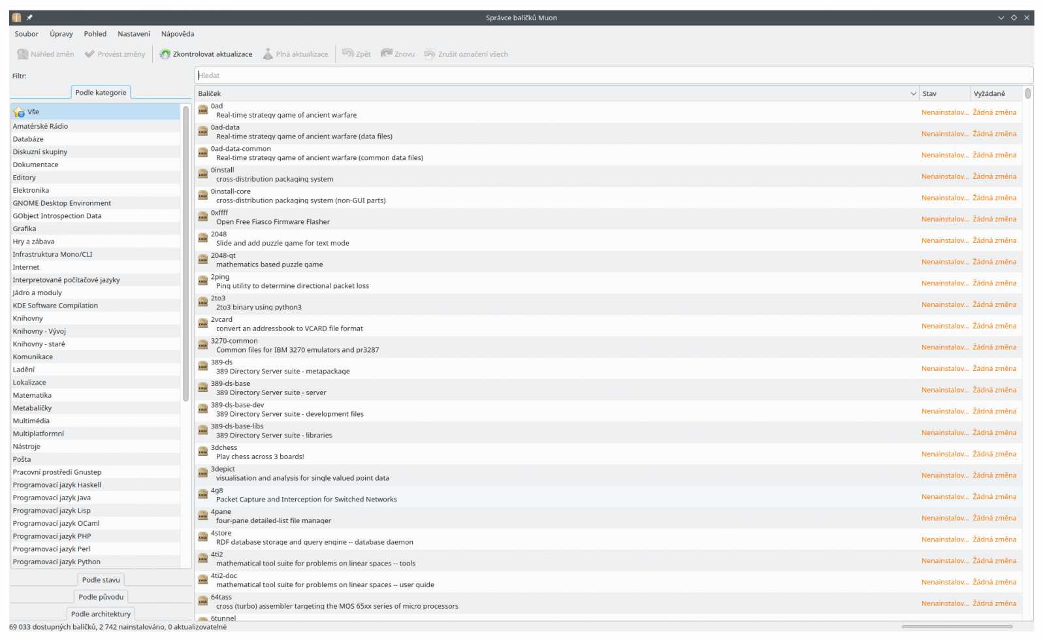The height and width of the screenshot is (640, 1045).
Task: Click the package icon for 0install
Action: [x=203, y=174]
